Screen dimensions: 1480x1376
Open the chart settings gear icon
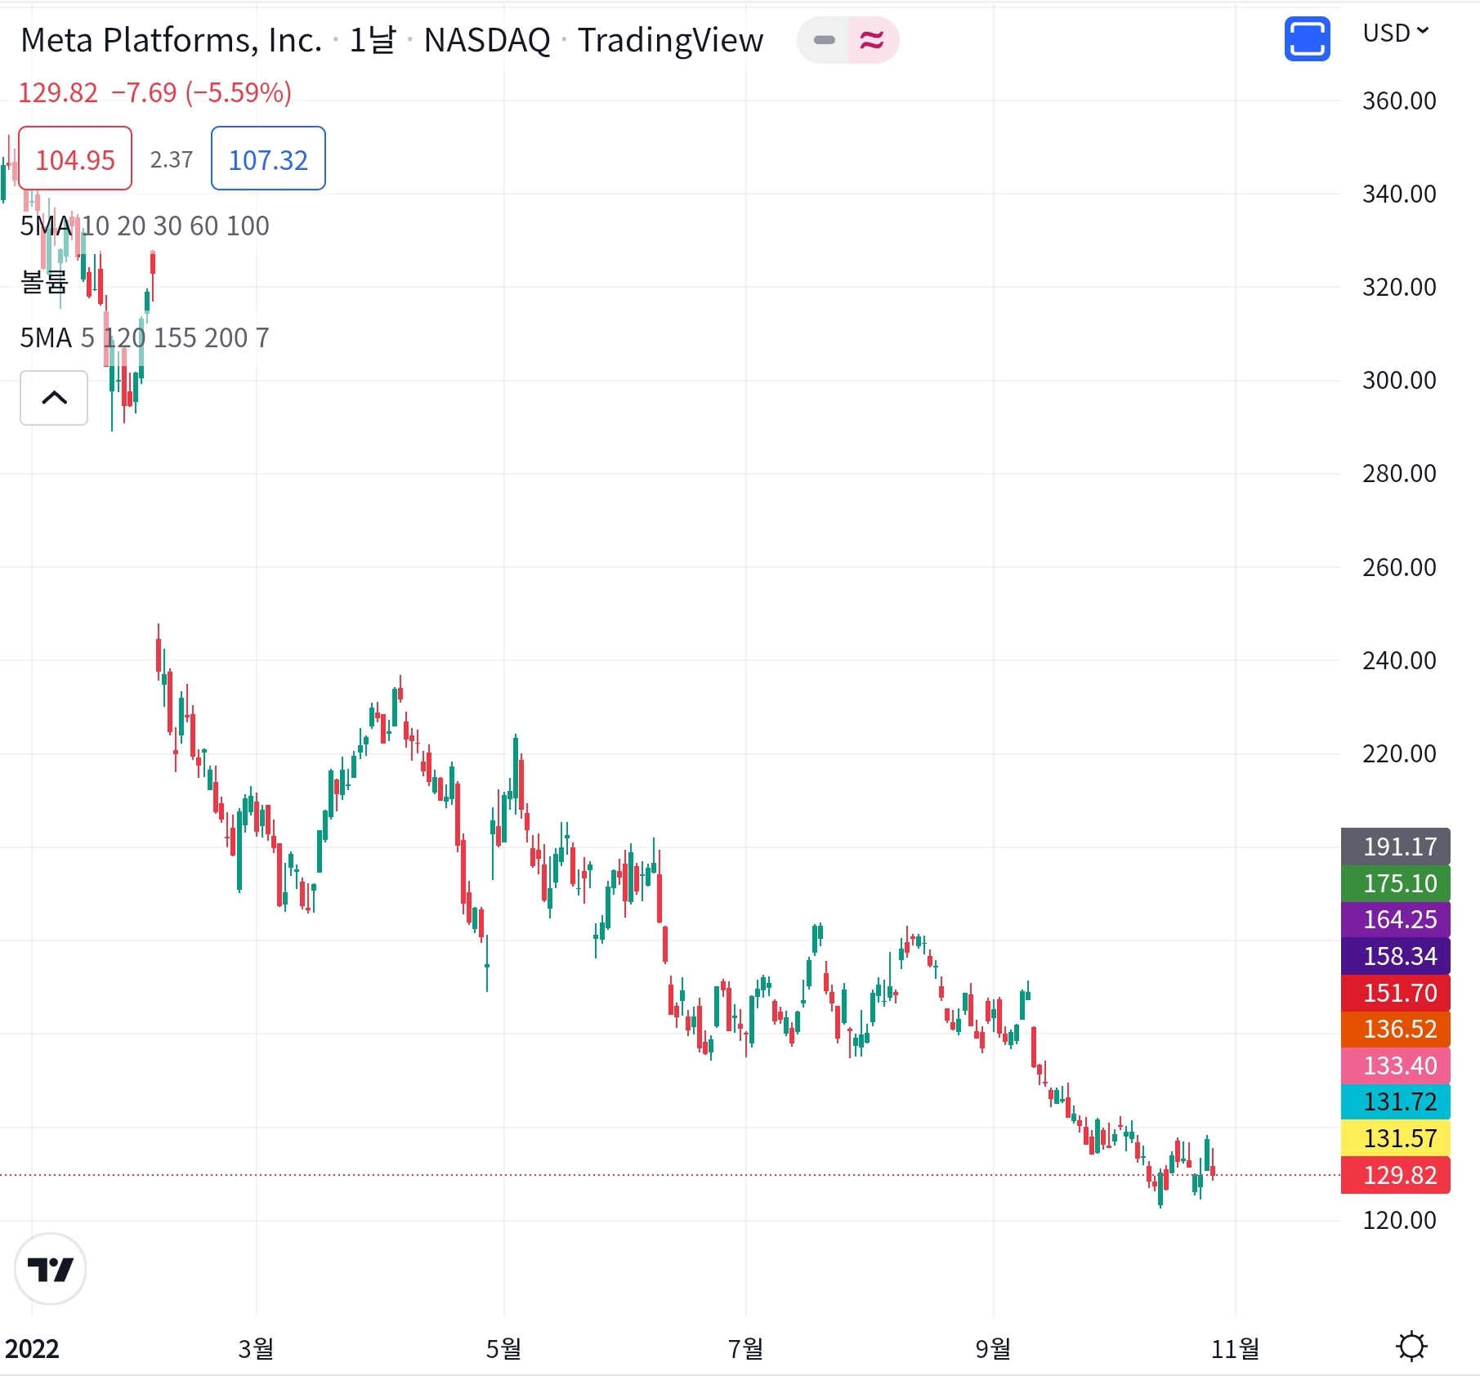coord(1411,1346)
